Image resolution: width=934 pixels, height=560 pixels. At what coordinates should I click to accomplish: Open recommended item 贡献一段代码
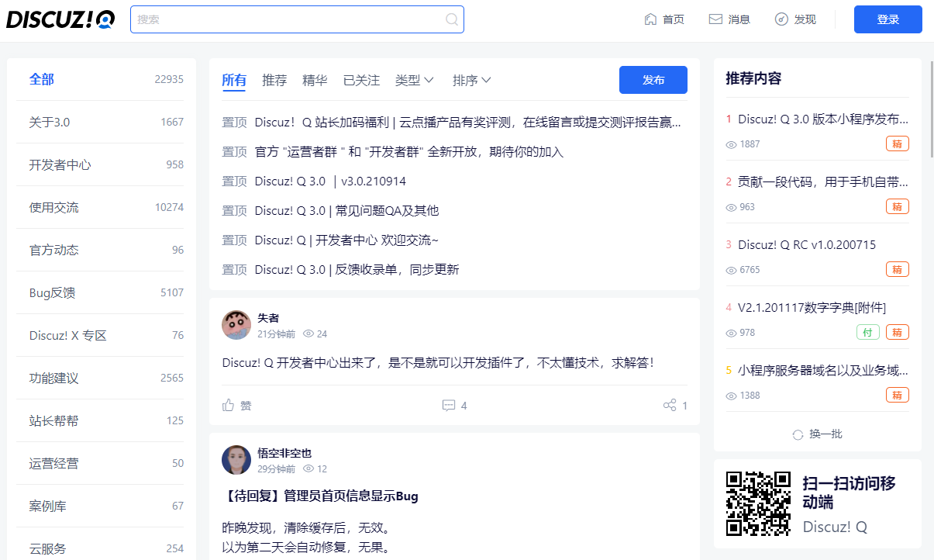(x=823, y=181)
